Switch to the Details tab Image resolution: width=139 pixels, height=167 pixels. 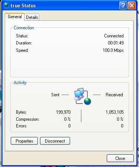point(32,17)
